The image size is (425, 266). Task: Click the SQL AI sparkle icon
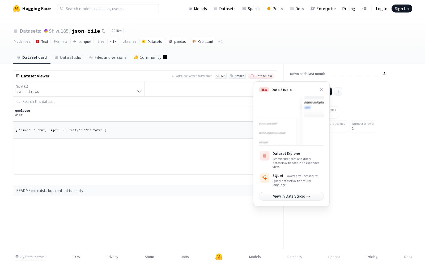tap(265, 178)
